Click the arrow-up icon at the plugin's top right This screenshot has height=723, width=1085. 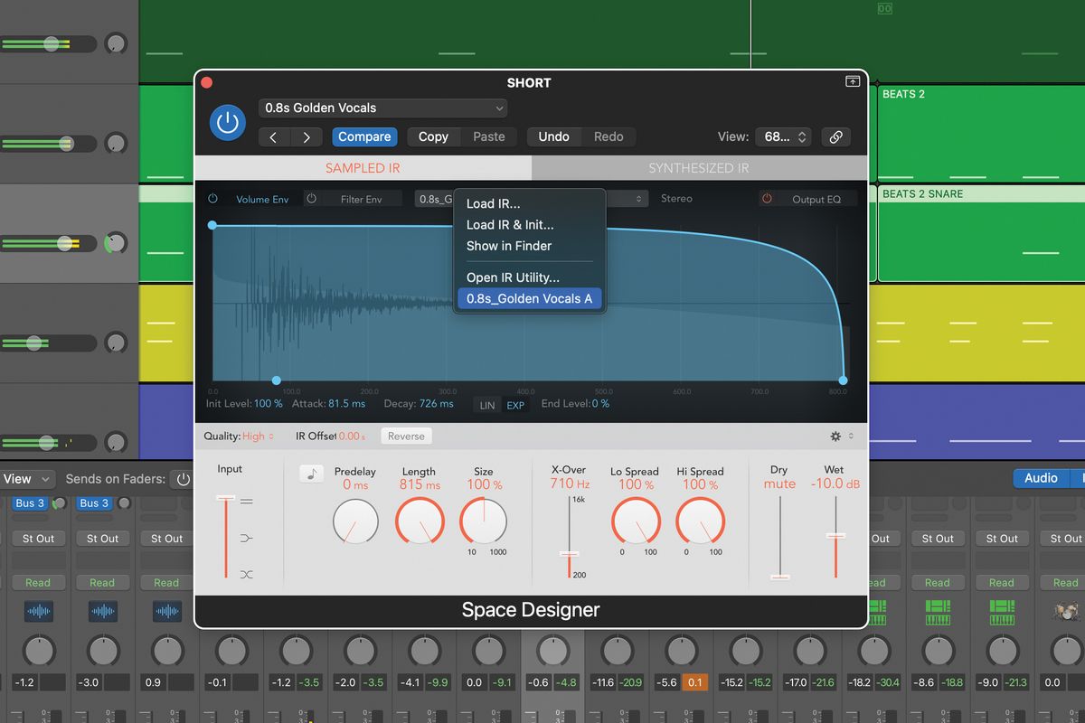pos(851,80)
